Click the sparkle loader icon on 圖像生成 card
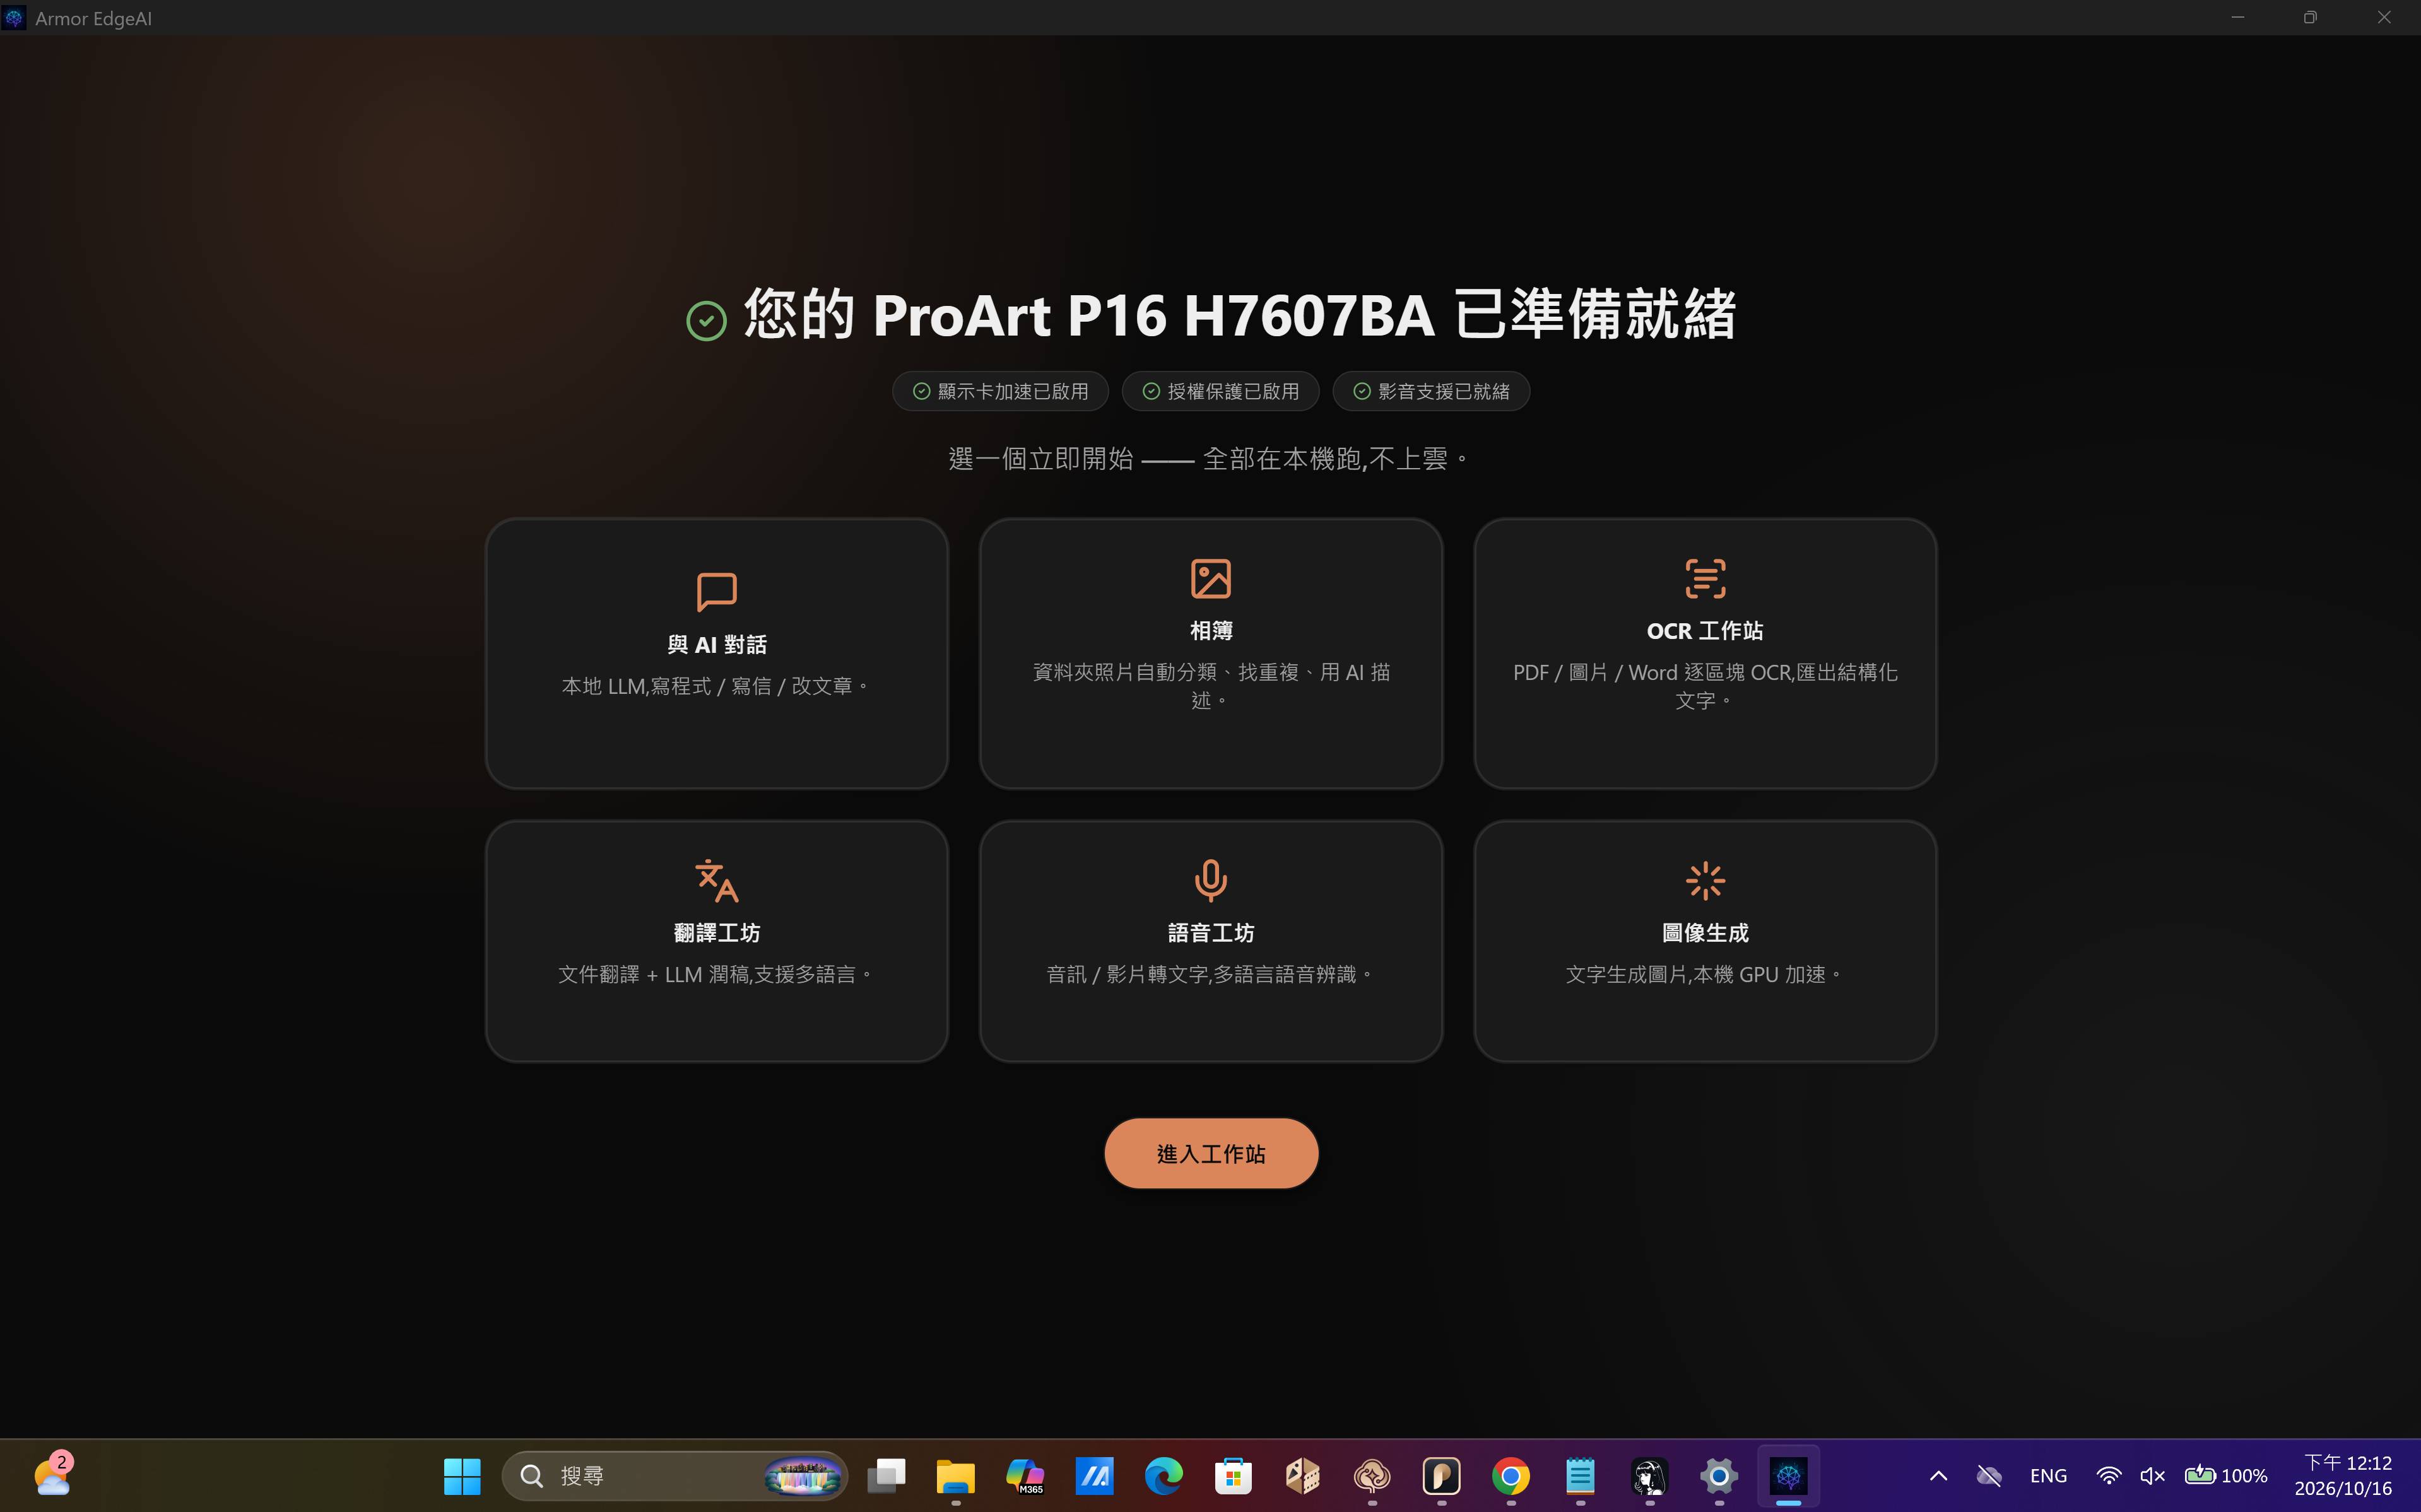2421x1512 pixels. 1705,880
